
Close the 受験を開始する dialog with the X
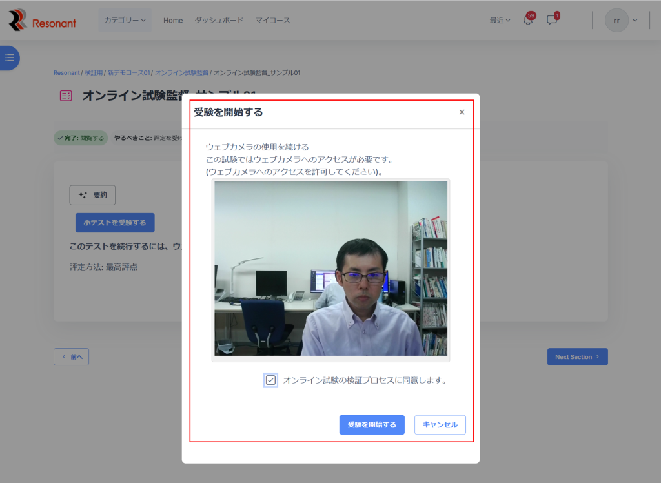(x=462, y=112)
